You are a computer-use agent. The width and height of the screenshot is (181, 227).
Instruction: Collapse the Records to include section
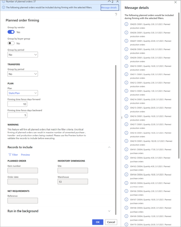click(x=109, y=147)
